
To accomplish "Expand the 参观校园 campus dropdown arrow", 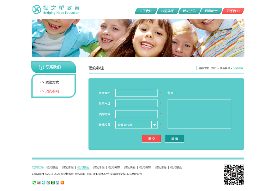I will (155, 125).
